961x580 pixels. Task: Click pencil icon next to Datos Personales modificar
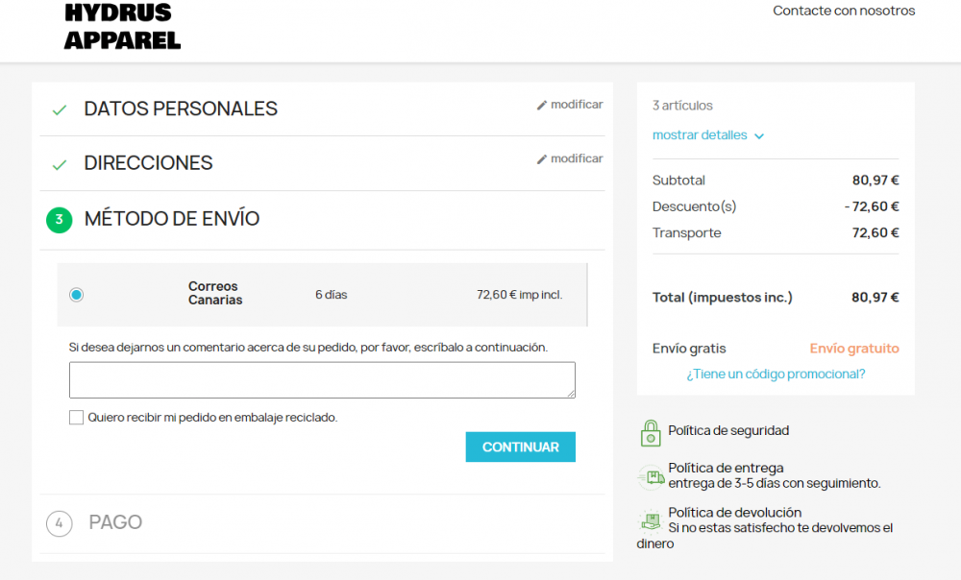coord(542,106)
